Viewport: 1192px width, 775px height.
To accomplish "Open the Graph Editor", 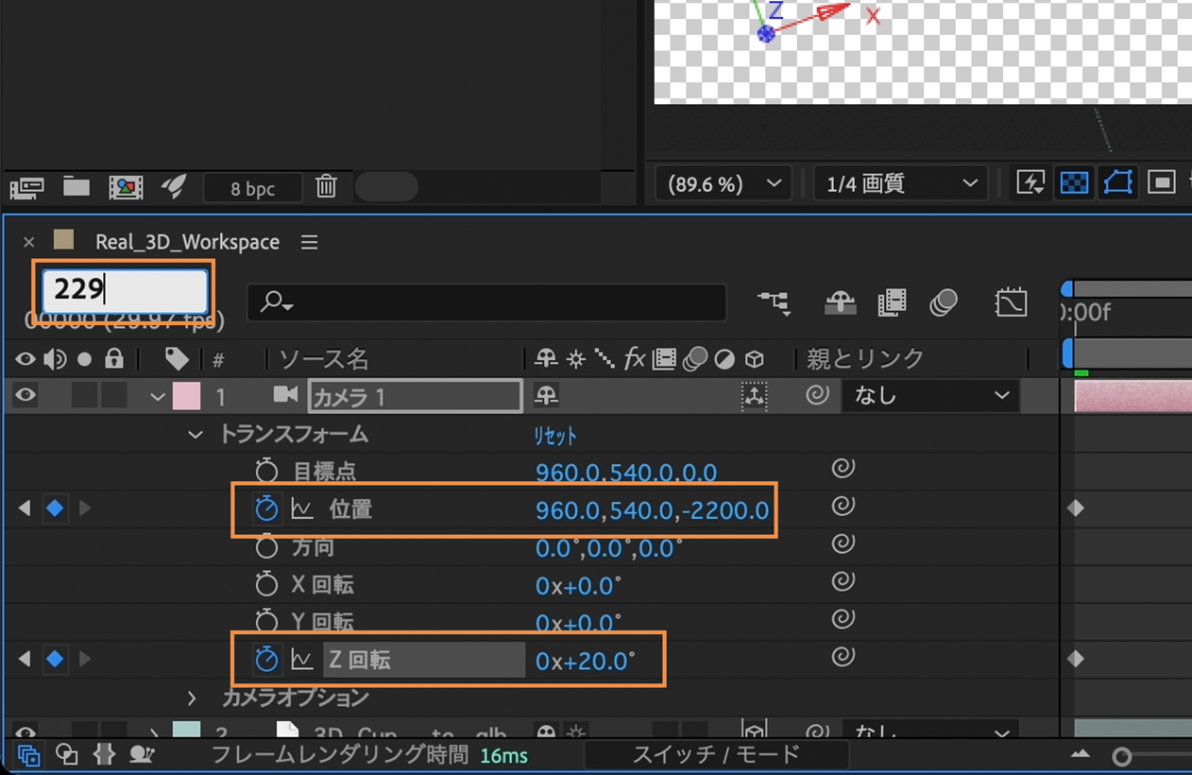I will tap(1011, 302).
